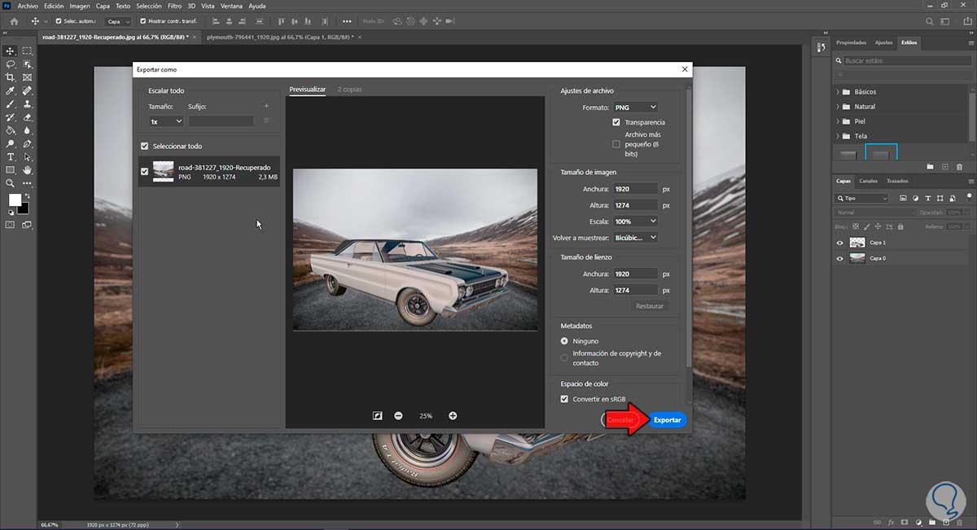This screenshot has height=530, width=977.
Task: Zoom out of the export preview
Action: pyautogui.click(x=398, y=416)
